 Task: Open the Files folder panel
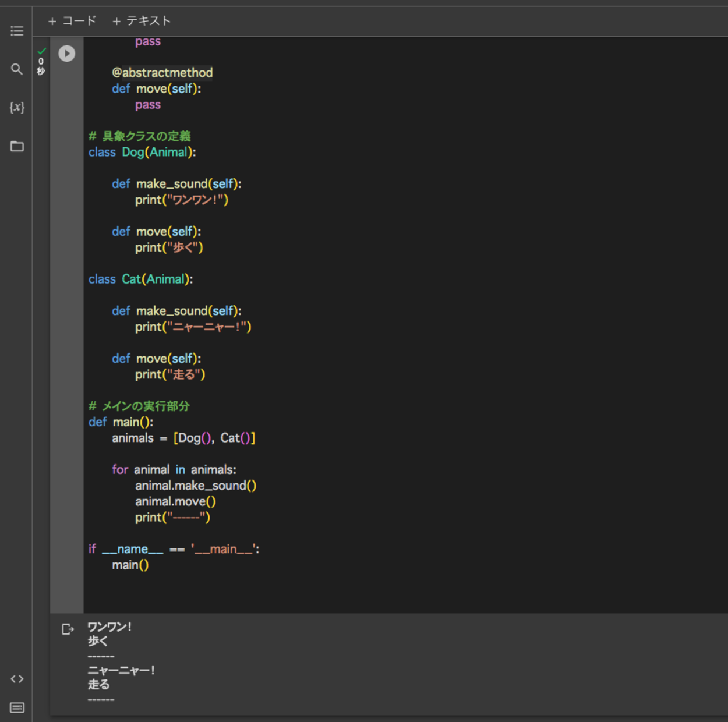[x=17, y=146]
